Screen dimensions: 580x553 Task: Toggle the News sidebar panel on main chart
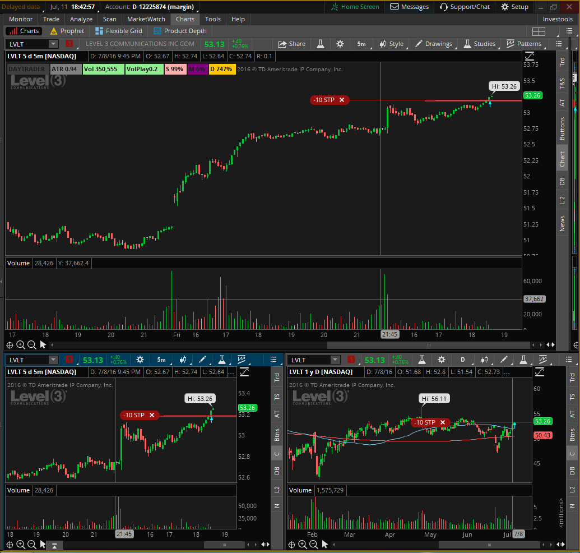(x=562, y=224)
